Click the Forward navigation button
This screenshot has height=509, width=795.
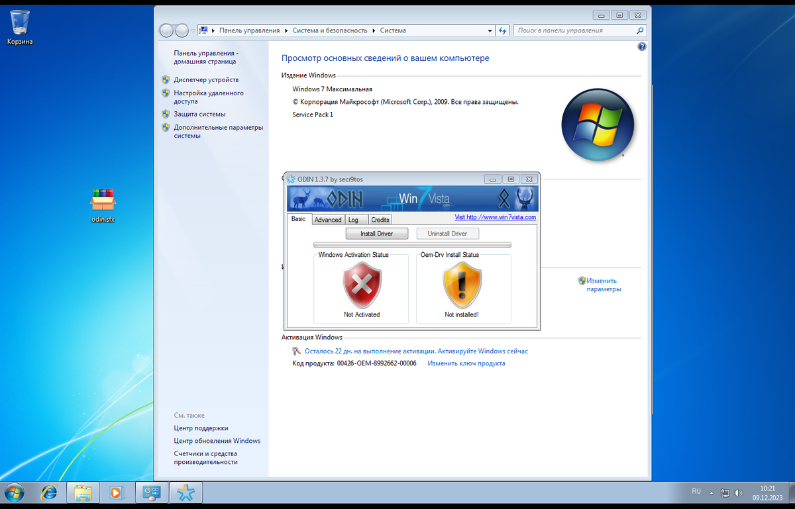pyautogui.click(x=182, y=30)
